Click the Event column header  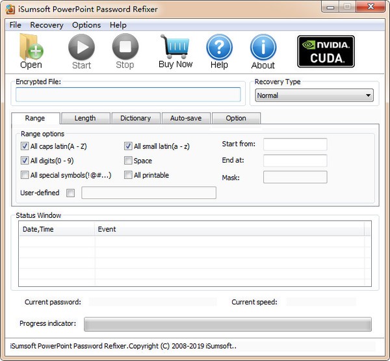click(227, 229)
